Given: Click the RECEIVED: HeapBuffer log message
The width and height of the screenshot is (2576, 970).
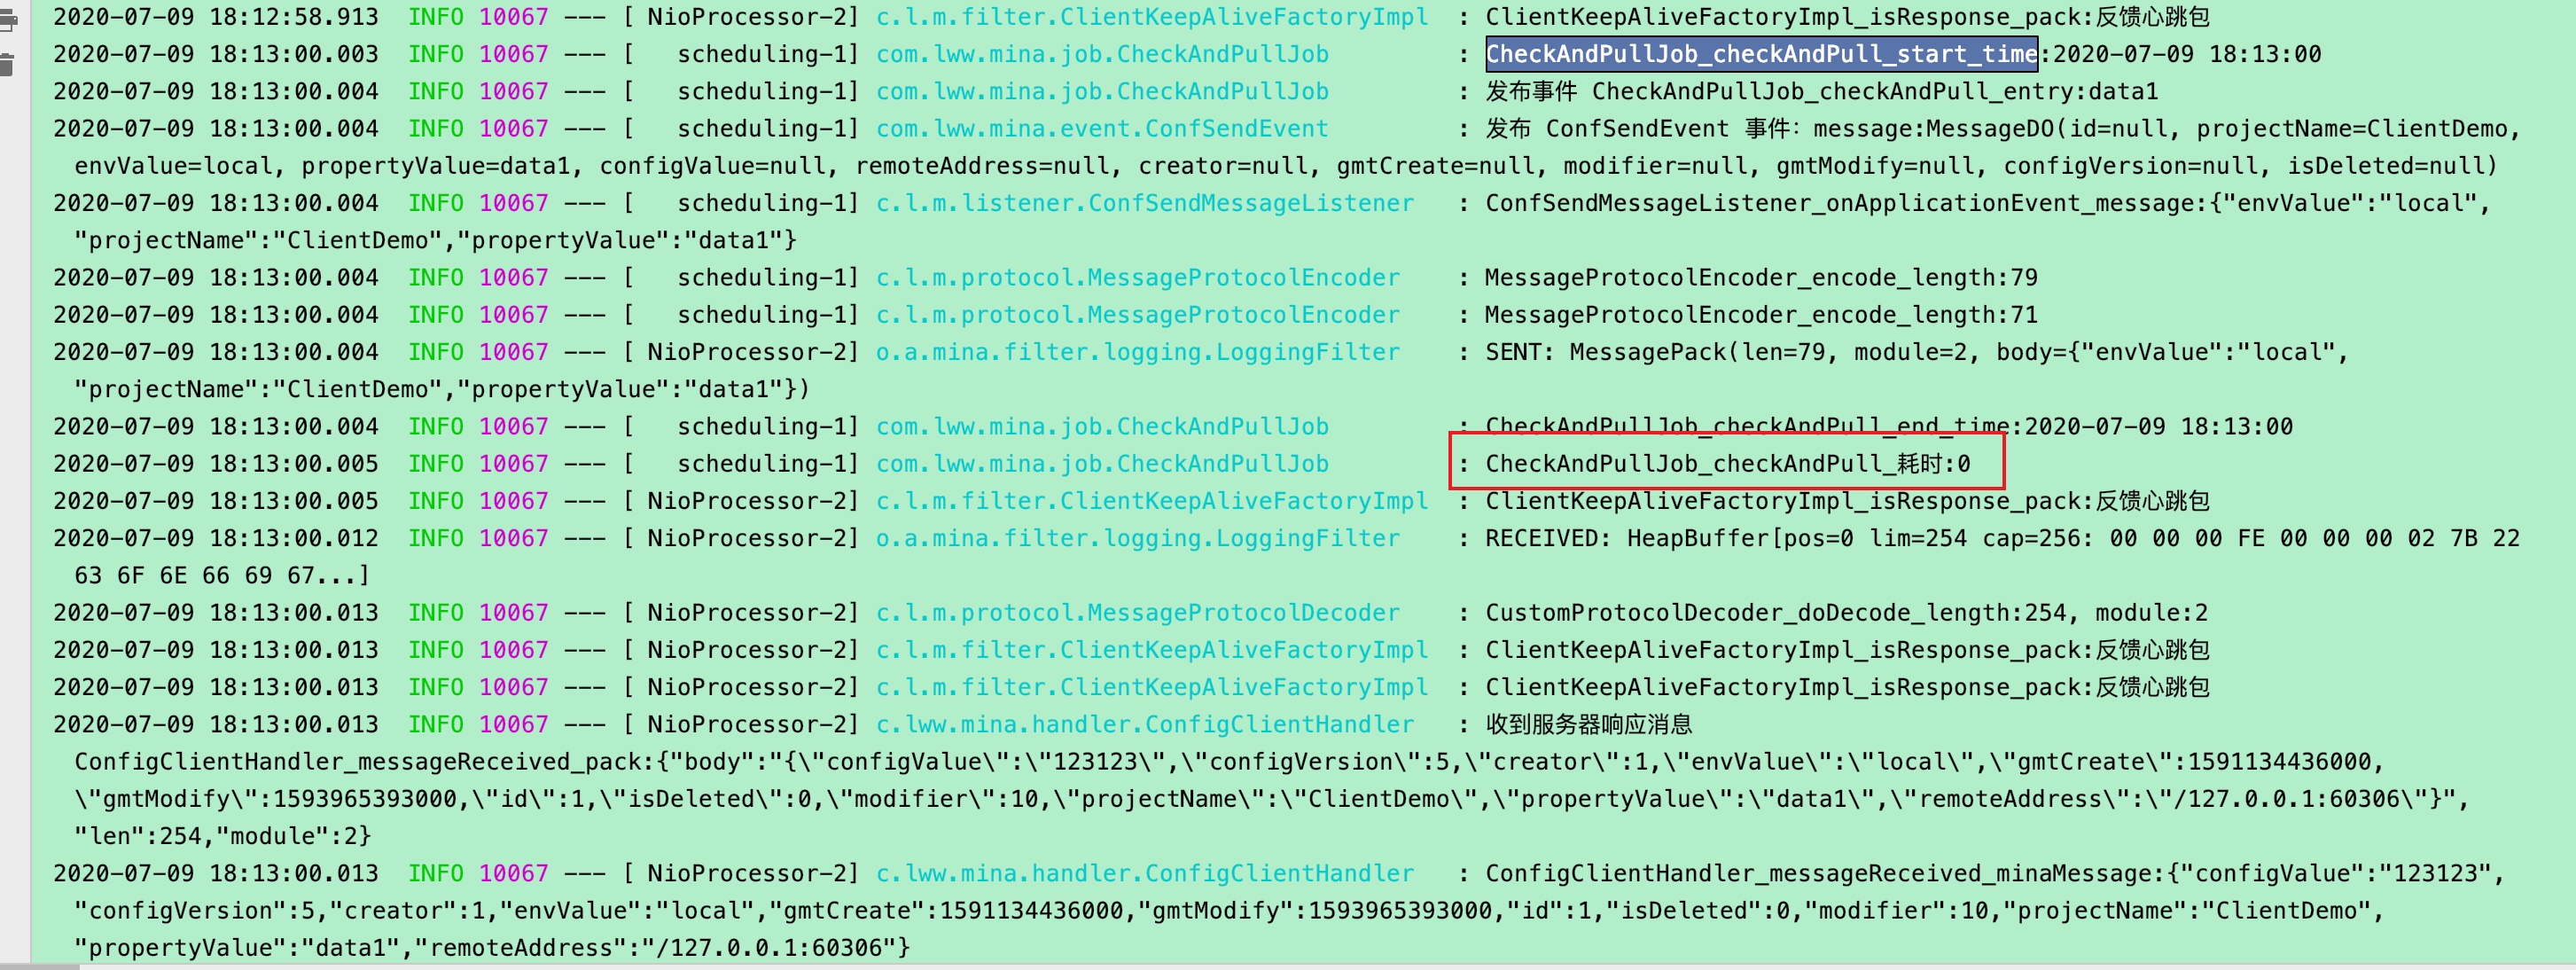Looking at the screenshot, I should [x=2000, y=538].
